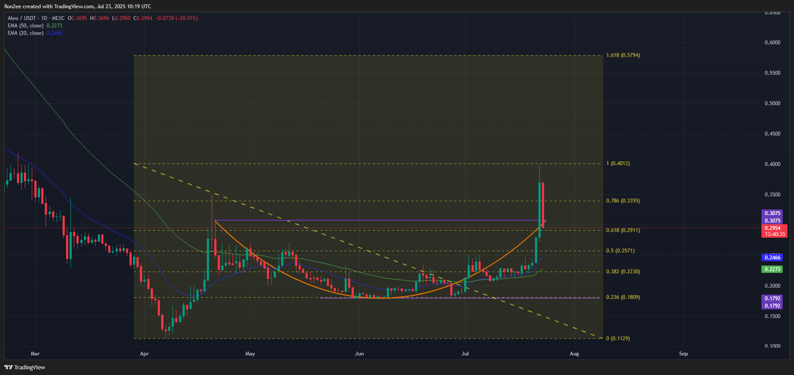Image resolution: width=794 pixels, height=375 pixels.
Task: Click the 0.618 (0.2911) Fibonacci label
Action: pos(623,230)
